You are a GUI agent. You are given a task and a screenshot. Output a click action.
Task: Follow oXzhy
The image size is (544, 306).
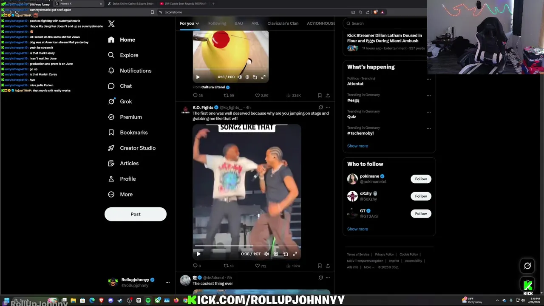pos(421,196)
